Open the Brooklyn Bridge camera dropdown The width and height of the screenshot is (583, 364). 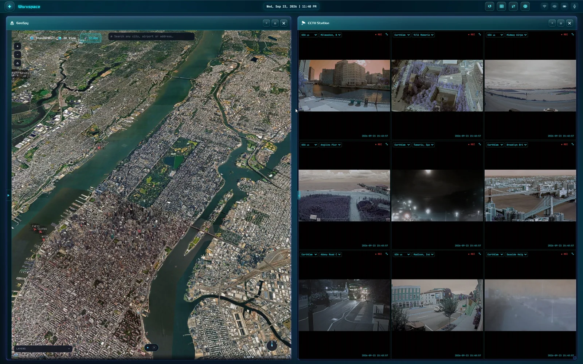pyautogui.click(x=516, y=145)
